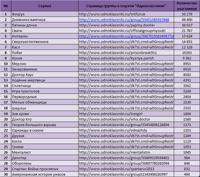Select the 1806 participants cell
The image size is (200, 177).
[x=187, y=114]
